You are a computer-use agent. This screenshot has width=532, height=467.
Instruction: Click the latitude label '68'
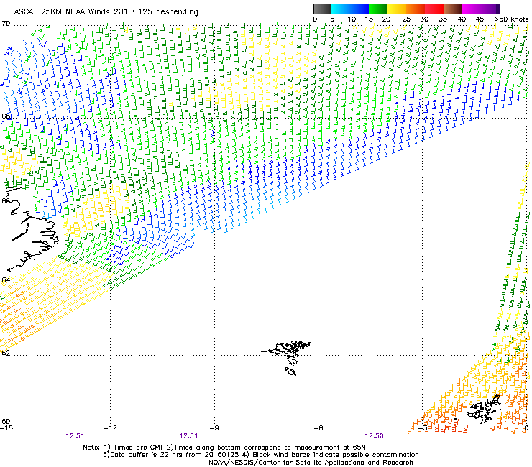click(x=6, y=116)
